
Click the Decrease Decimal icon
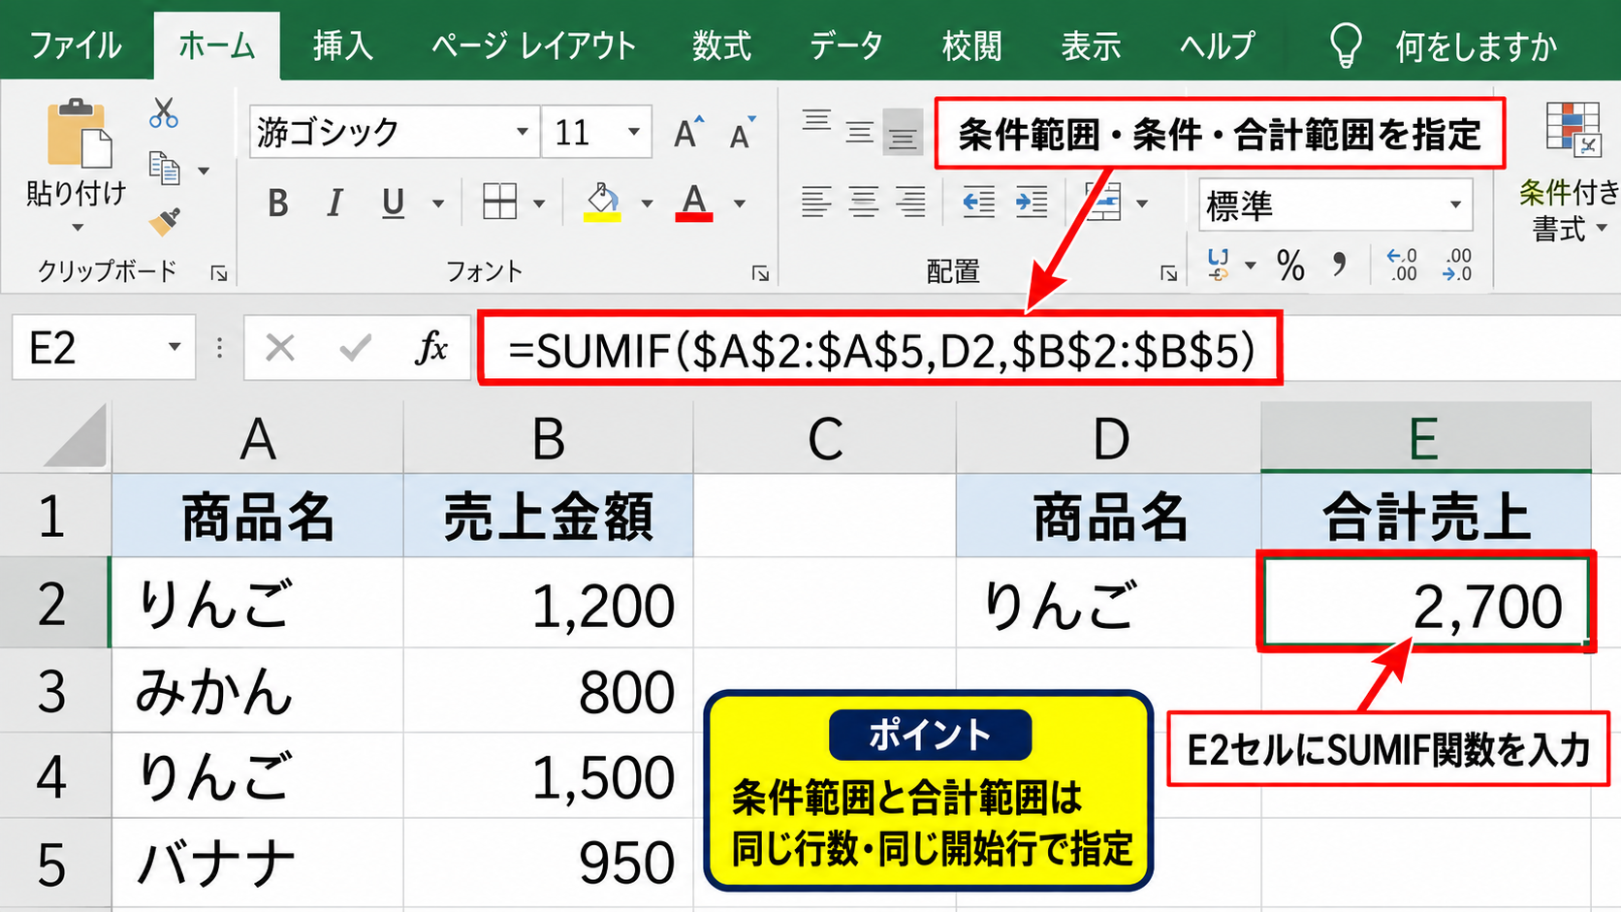(1457, 264)
